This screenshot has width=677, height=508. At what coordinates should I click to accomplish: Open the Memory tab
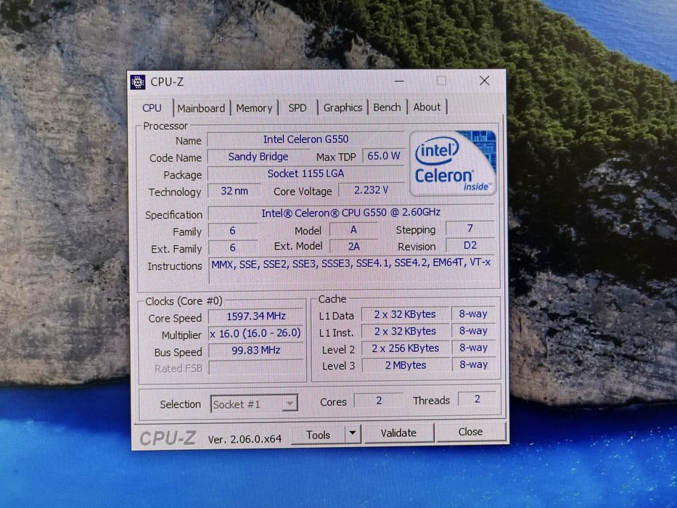[x=254, y=108]
